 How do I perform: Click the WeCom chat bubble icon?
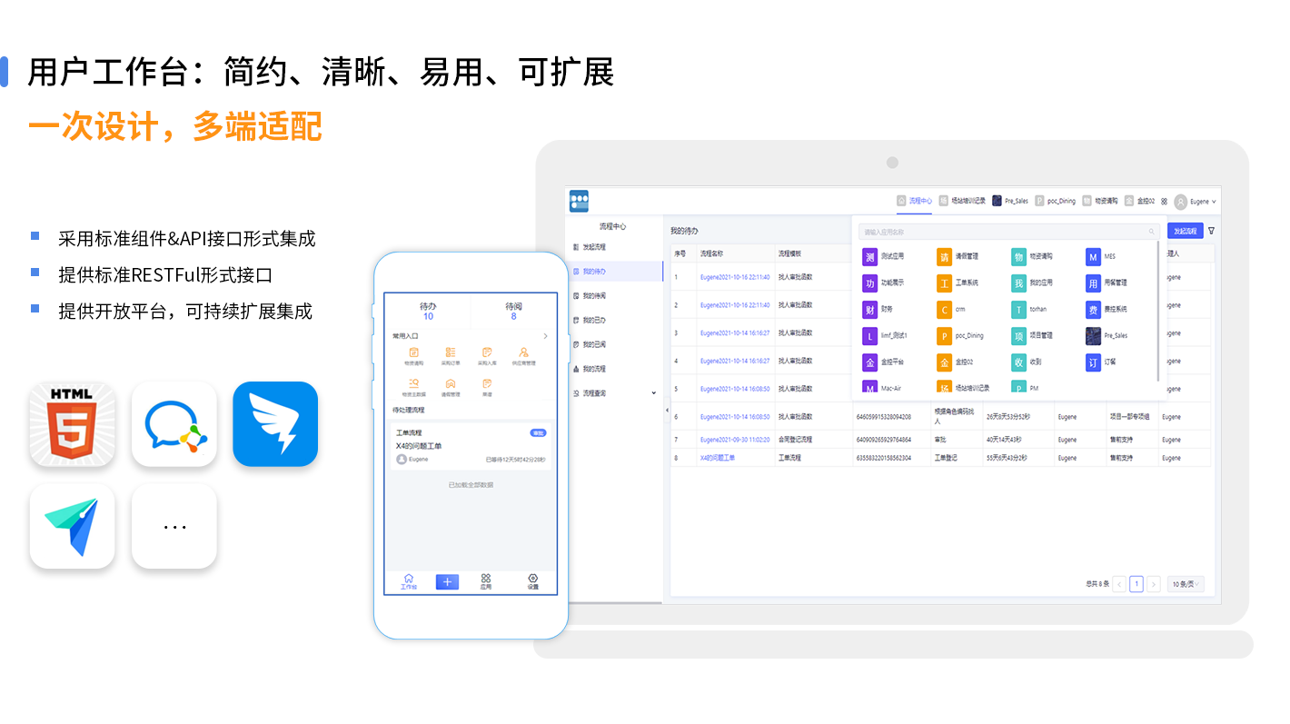174,424
